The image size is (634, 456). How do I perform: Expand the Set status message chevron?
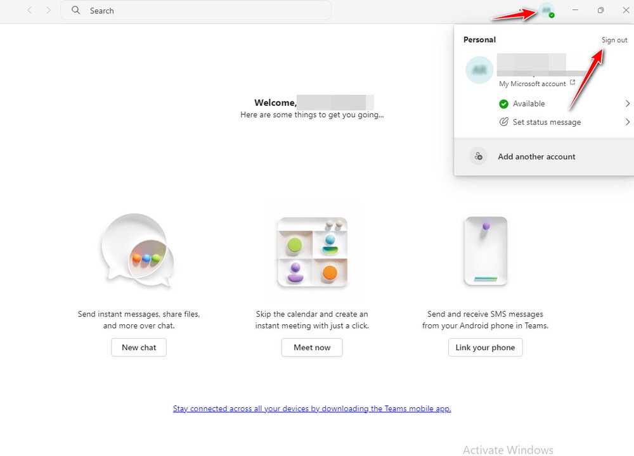(x=627, y=122)
